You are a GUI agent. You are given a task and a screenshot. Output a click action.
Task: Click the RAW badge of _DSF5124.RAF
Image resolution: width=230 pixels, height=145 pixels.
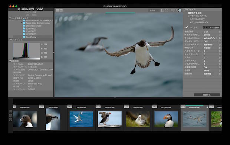click(98, 107)
